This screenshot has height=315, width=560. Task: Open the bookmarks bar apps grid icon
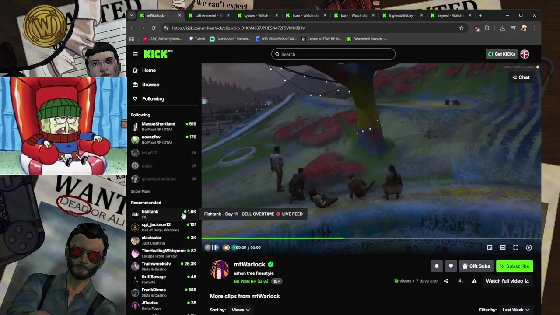pos(132,39)
